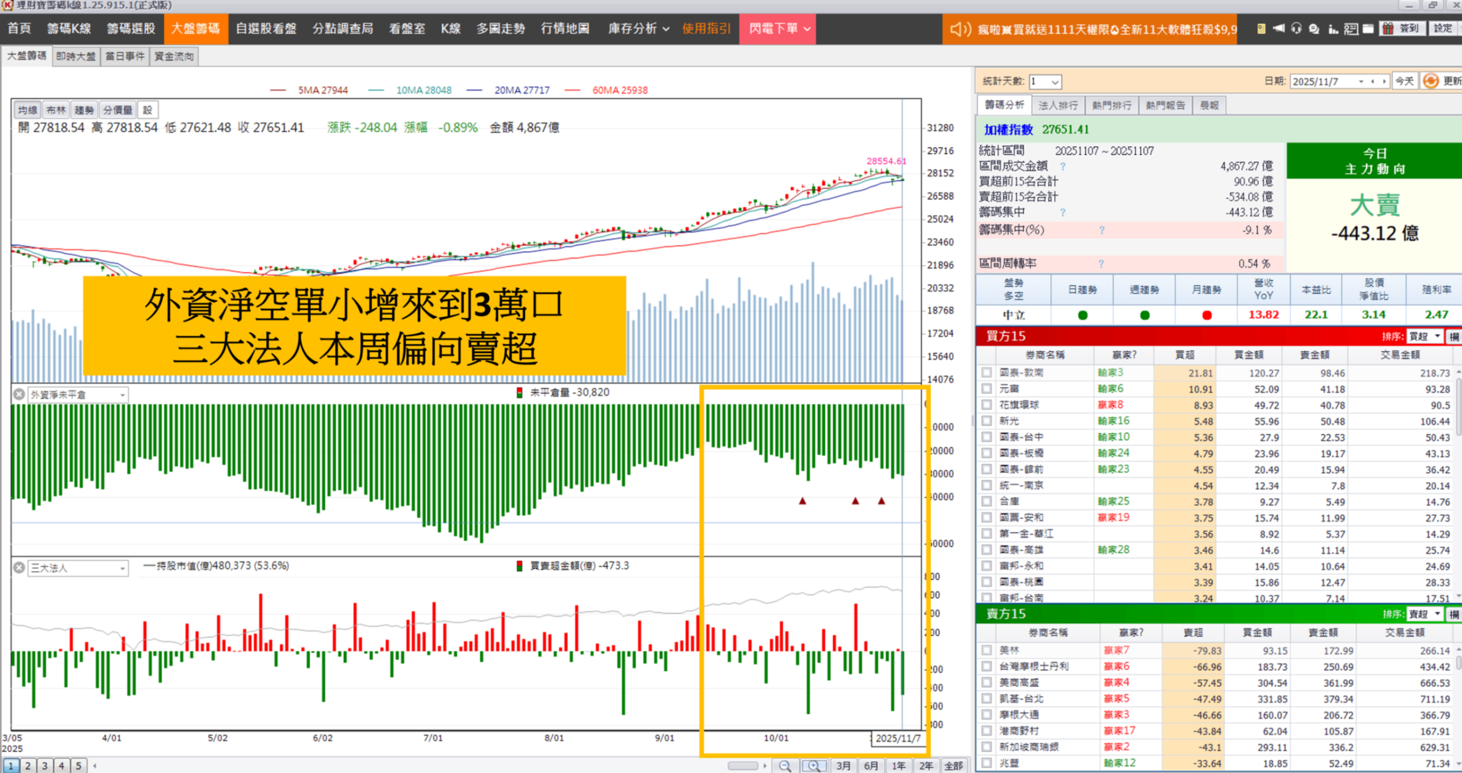Switch to the 法人排行 tab
The height and width of the screenshot is (773, 1462).
pos(1059,105)
